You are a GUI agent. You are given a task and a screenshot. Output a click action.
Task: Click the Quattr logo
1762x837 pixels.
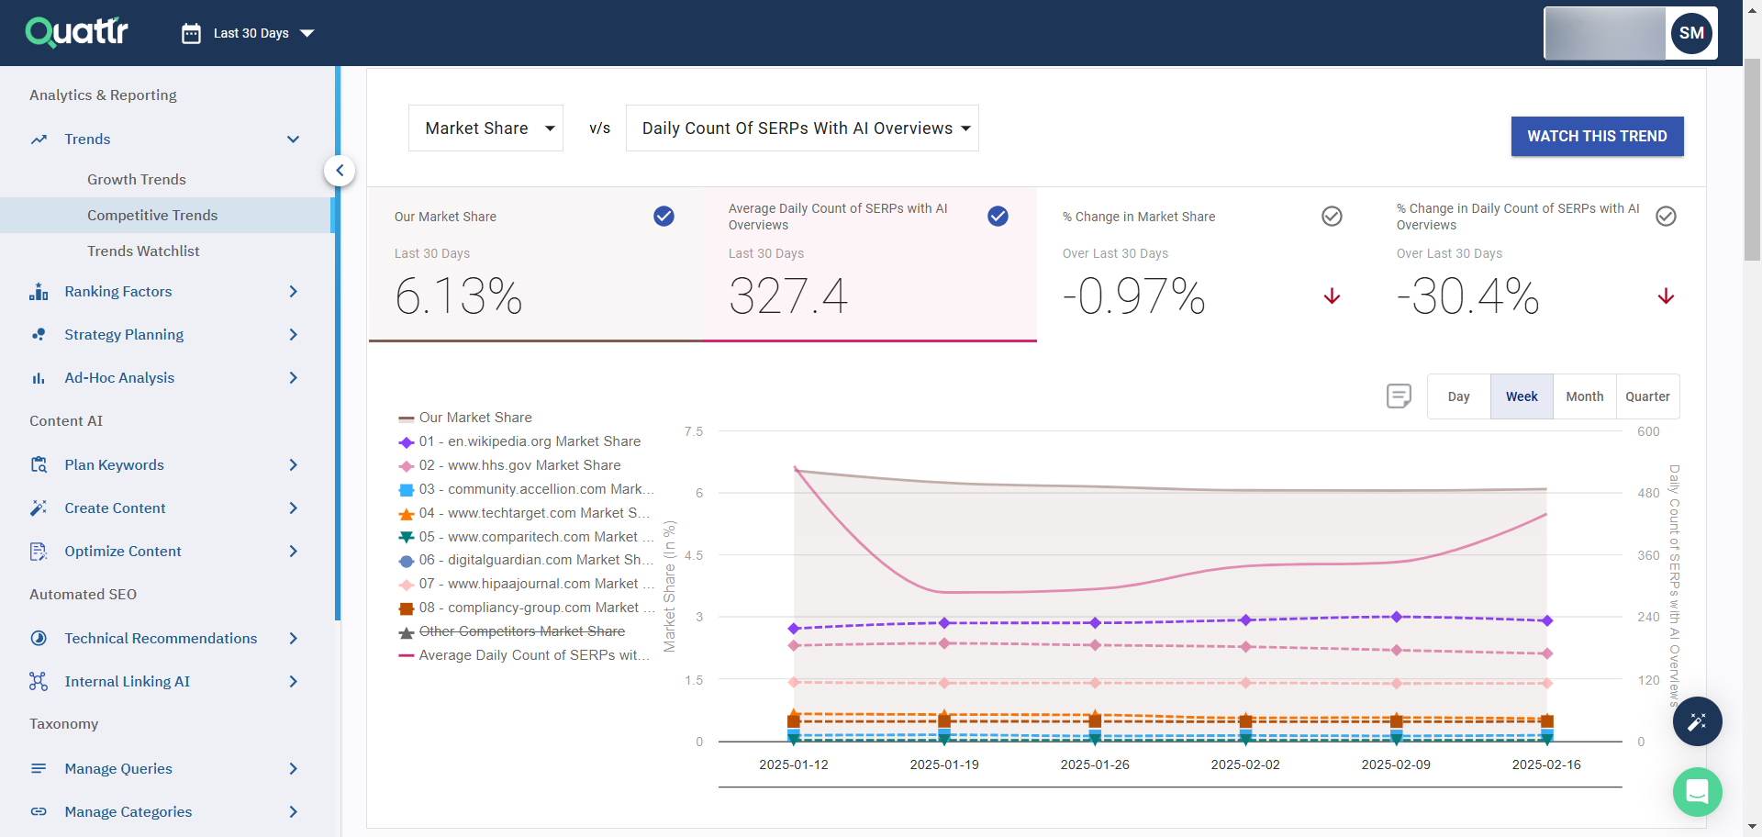pyautogui.click(x=77, y=32)
